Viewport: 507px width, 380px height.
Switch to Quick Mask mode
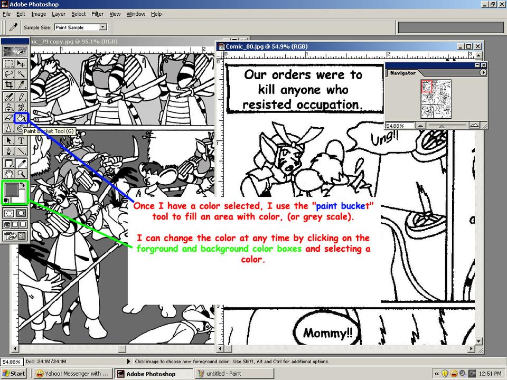click(x=21, y=213)
